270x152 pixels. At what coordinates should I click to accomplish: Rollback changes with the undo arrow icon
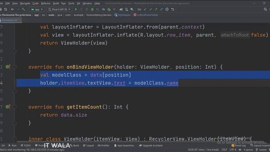173,9
